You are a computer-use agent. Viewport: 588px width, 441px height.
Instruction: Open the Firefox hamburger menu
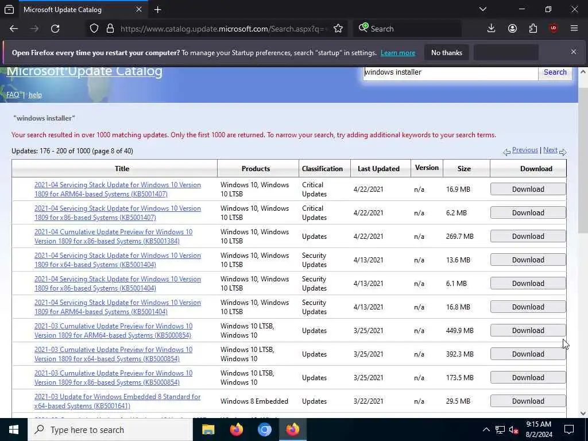(x=574, y=29)
